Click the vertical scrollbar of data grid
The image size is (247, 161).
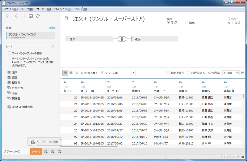click(243, 96)
